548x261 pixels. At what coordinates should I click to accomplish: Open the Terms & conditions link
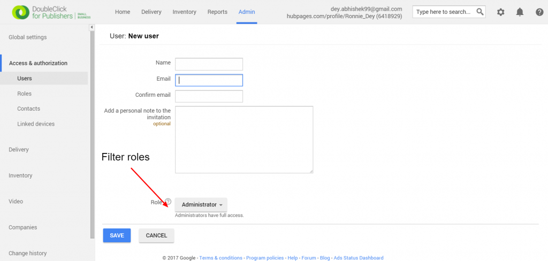[220, 258]
